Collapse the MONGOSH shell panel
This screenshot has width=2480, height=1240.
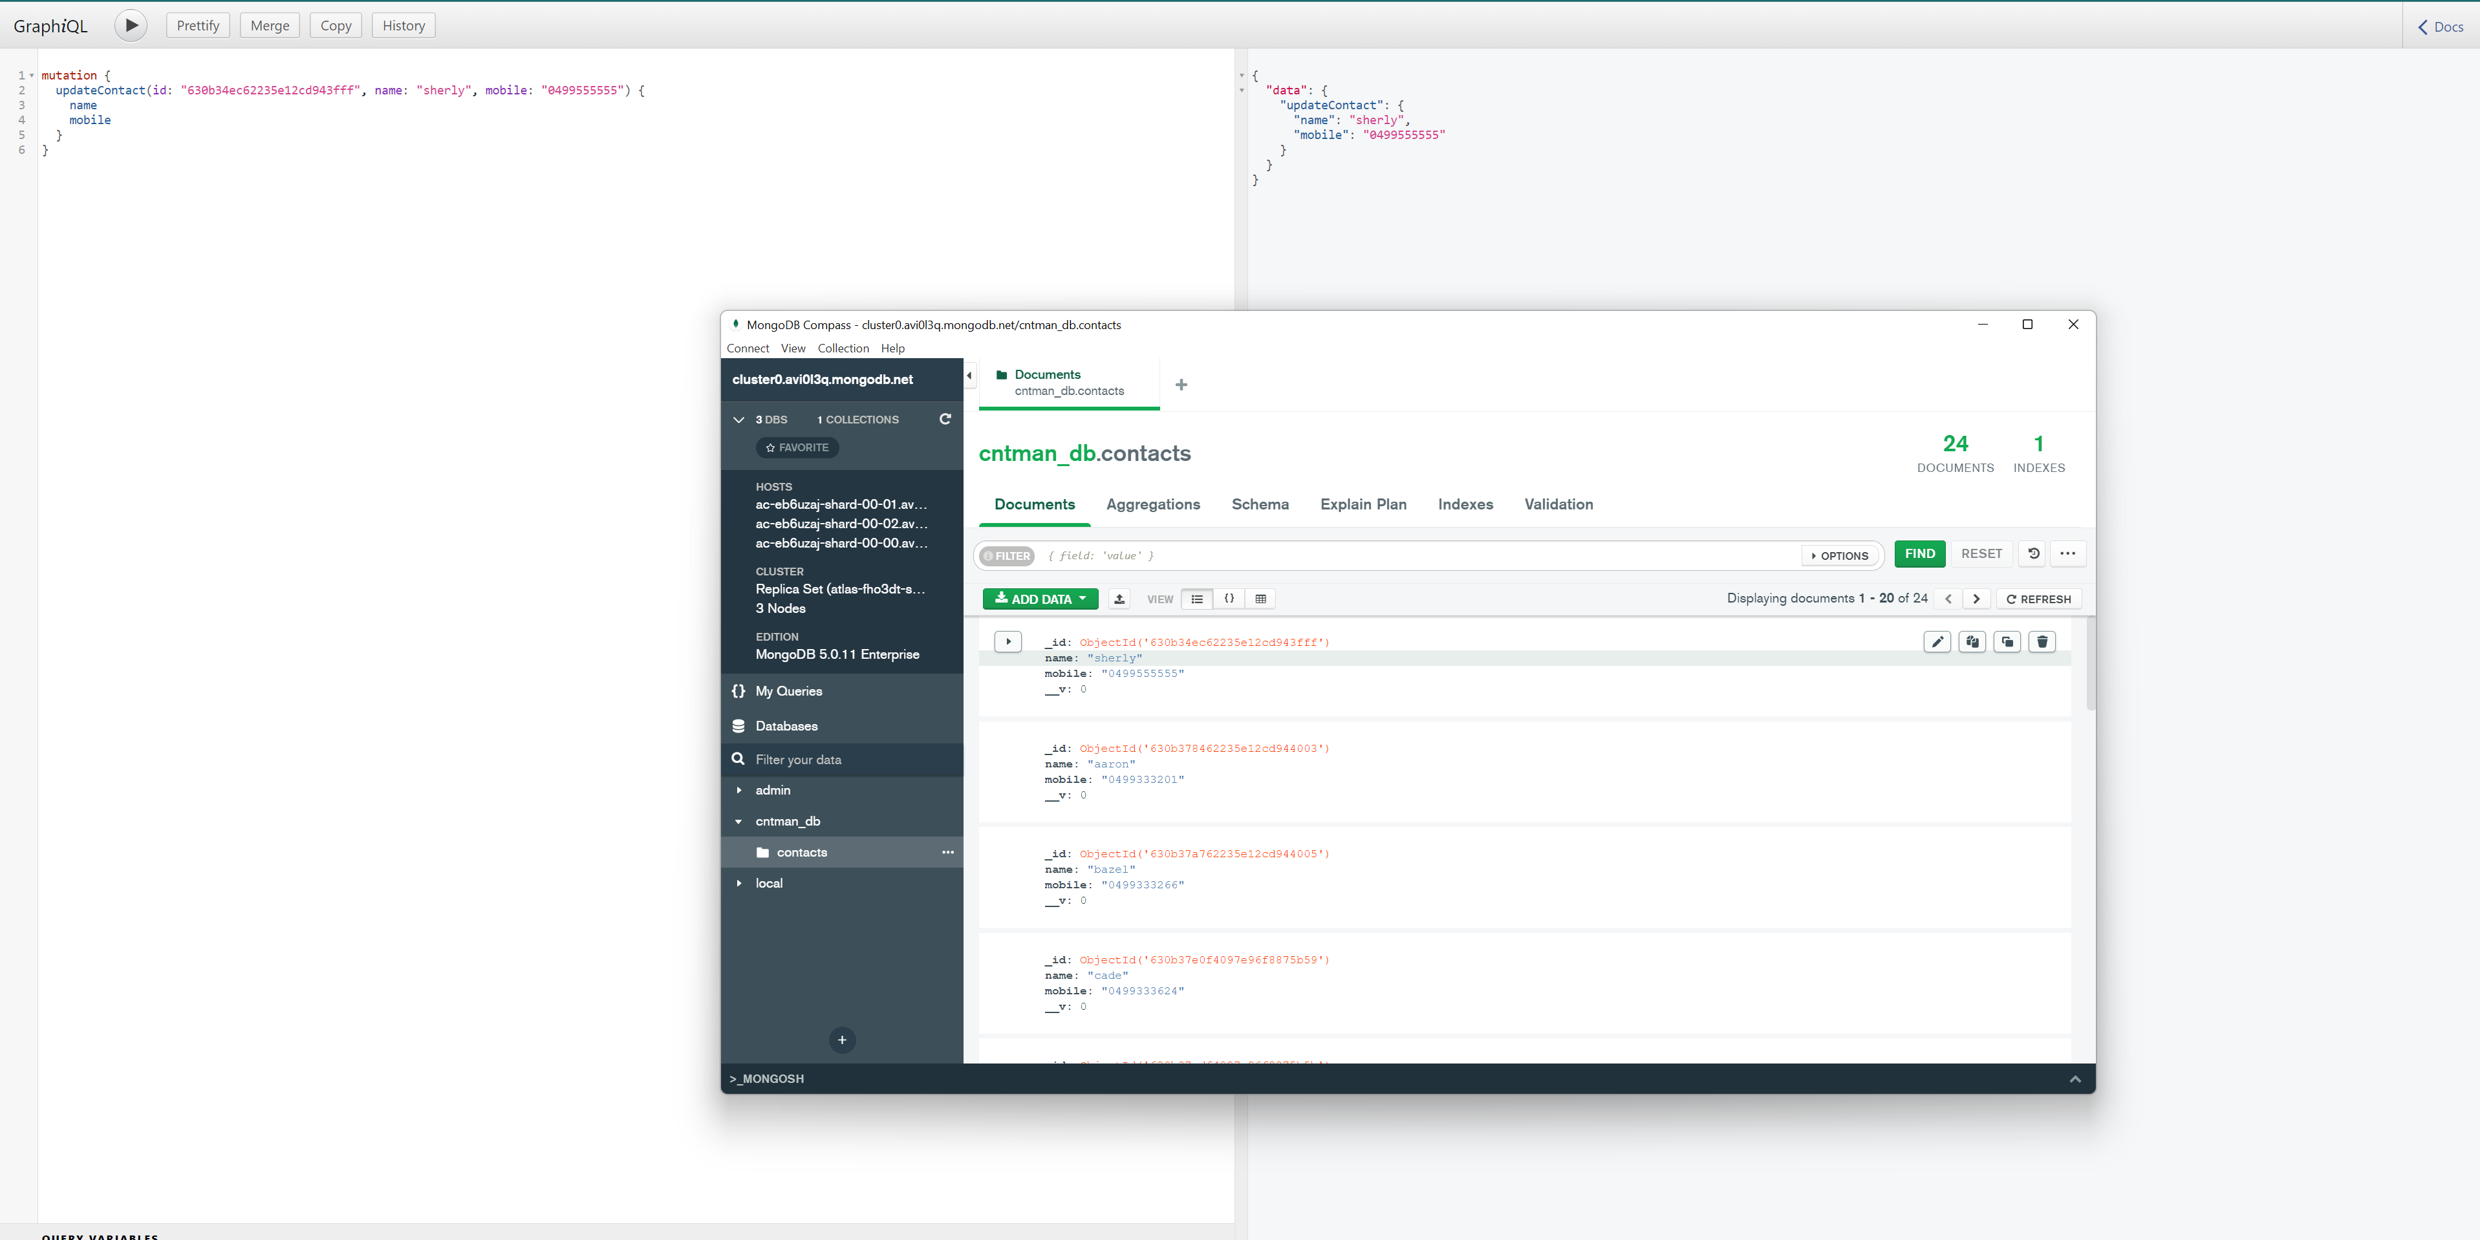point(2076,1078)
